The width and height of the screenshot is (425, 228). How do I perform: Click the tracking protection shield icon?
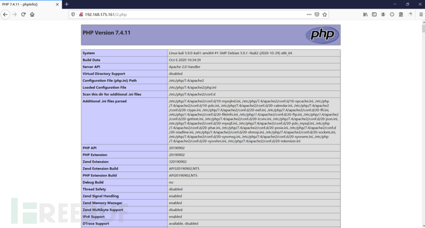point(73,15)
